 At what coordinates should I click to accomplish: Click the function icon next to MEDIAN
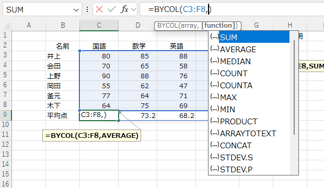(214, 61)
